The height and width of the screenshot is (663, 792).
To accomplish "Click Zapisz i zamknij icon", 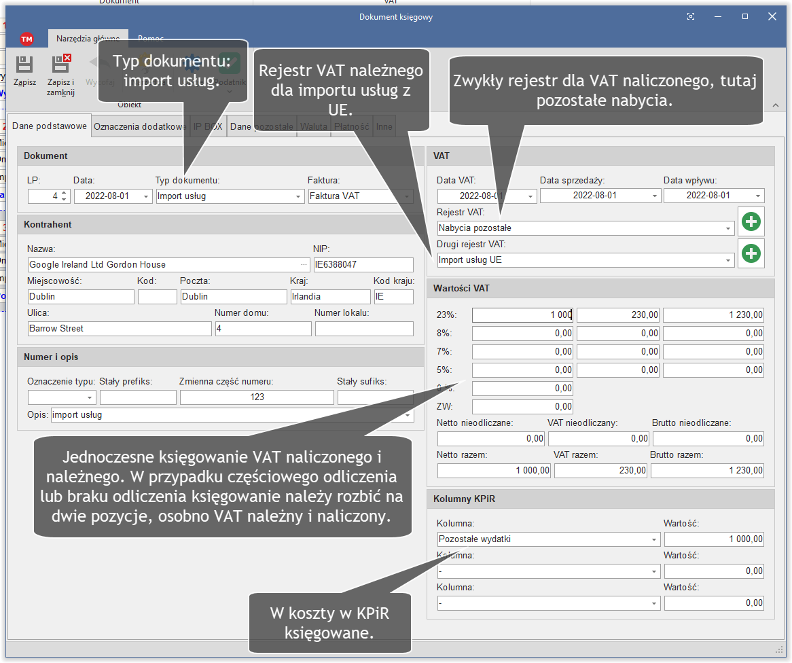I will coord(61,65).
